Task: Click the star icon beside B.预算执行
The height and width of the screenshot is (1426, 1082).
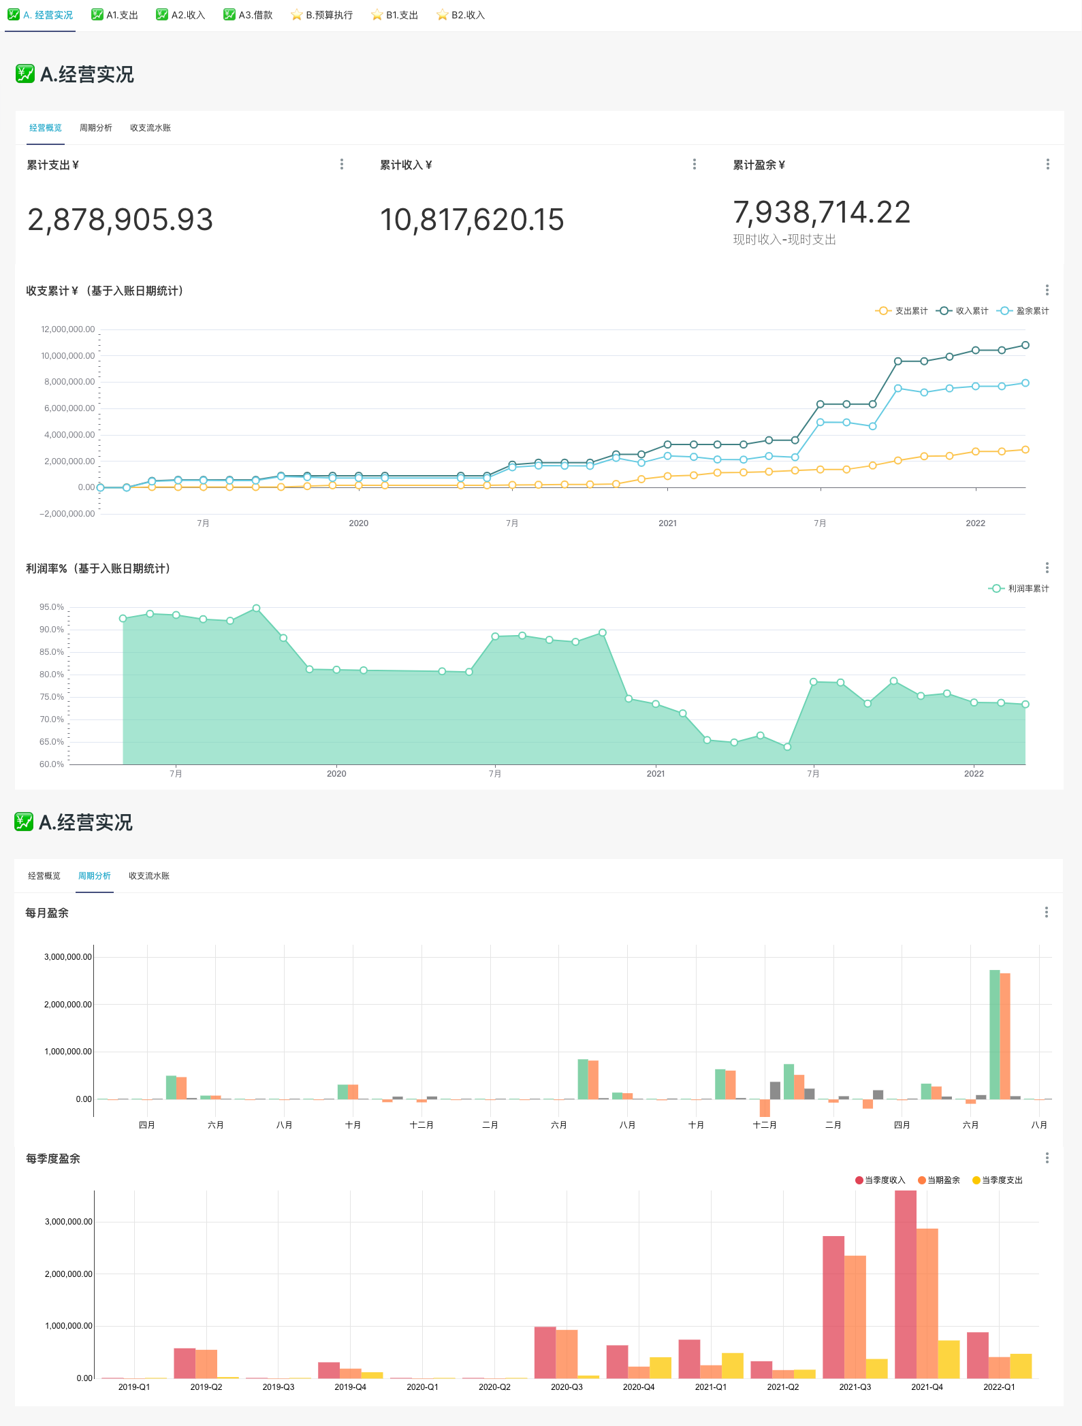Action: (x=297, y=15)
